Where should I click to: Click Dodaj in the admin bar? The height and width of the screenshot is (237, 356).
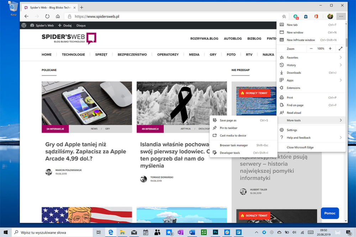tap(65, 25)
